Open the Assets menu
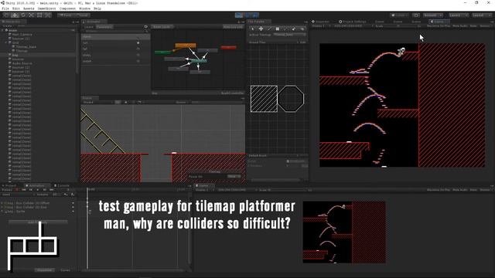Screen dimensions: 495x278 (29, 8)
